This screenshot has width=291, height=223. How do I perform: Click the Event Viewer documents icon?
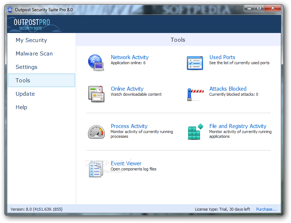96,169
